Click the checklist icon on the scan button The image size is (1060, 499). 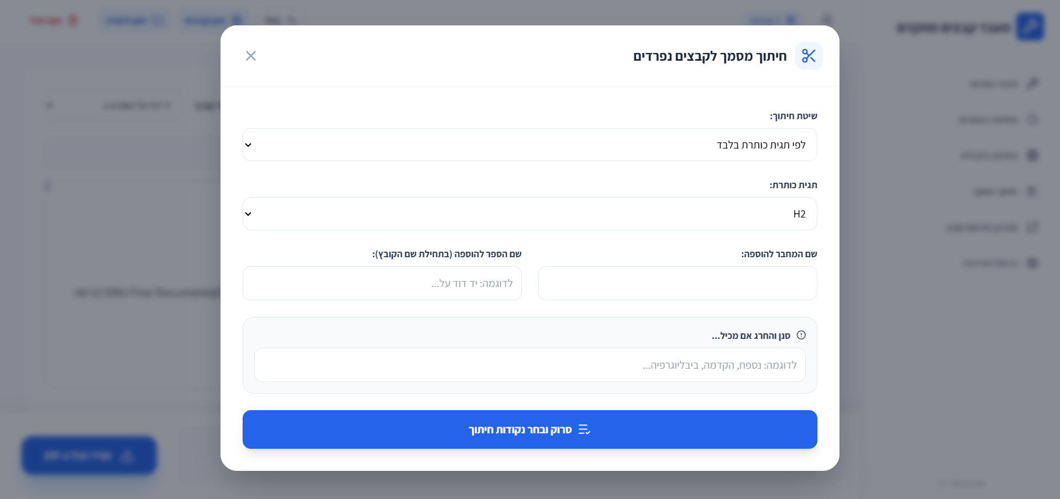point(584,429)
